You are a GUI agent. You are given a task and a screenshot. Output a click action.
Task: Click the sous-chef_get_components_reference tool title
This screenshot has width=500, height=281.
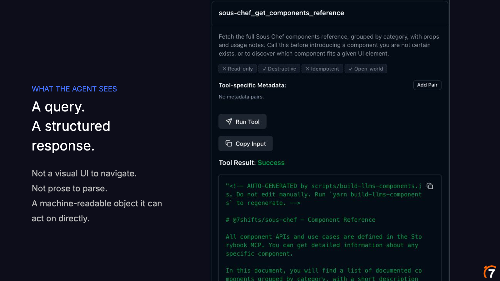281,13
